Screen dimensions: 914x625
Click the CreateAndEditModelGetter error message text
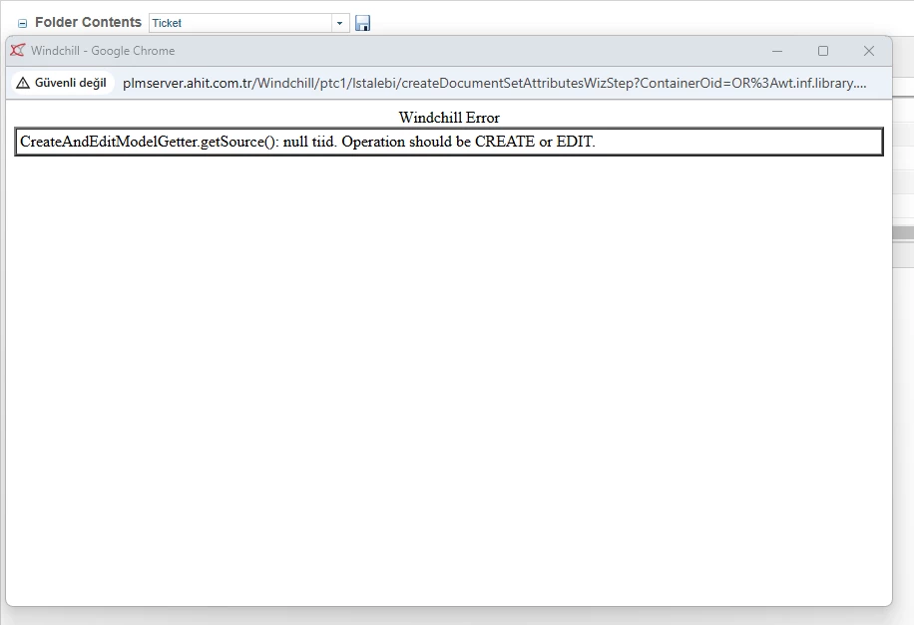[x=307, y=142]
